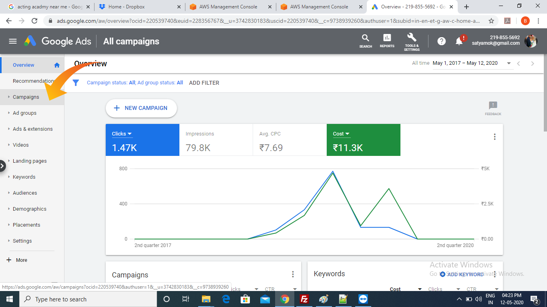Screen dimensions: 547x307
Task: Change the Clicks metric dropdown
Action: (x=122, y=134)
